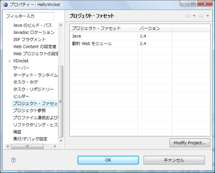Viewport: 215px width, 173px height.
Task: Click the フィルター入力 filter field
Action: click(29, 16)
